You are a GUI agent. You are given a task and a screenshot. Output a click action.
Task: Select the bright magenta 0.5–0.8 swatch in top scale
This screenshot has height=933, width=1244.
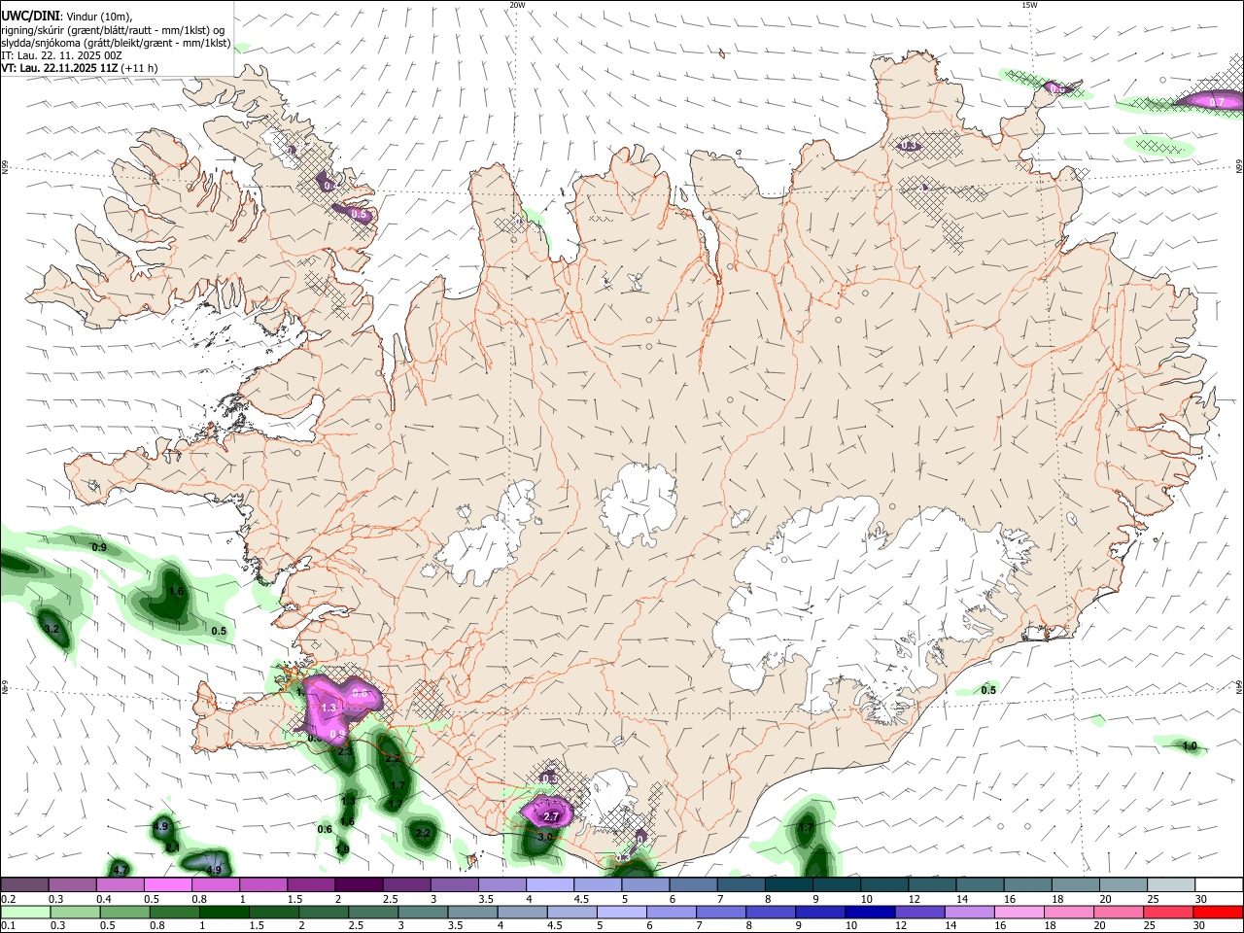coord(167,885)
